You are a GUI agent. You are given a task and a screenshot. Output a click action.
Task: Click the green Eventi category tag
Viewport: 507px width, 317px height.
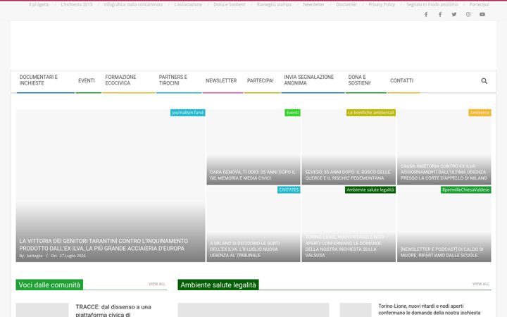pos(292,113)
